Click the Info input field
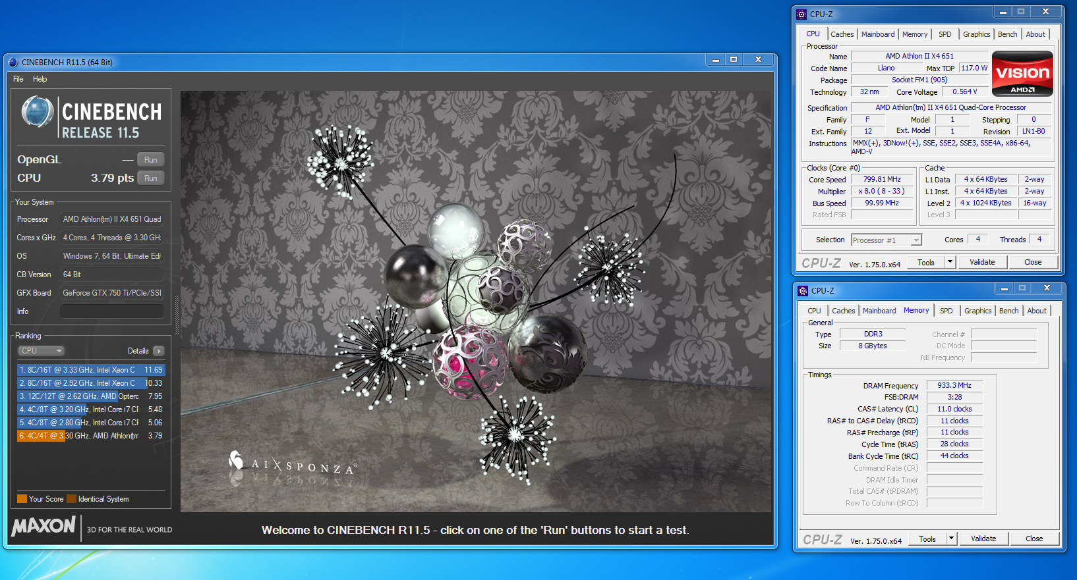Viewport: 1077px width, 580px height. point(112,311)
